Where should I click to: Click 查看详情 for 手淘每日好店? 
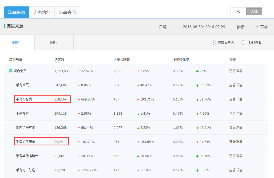[236, 170]
